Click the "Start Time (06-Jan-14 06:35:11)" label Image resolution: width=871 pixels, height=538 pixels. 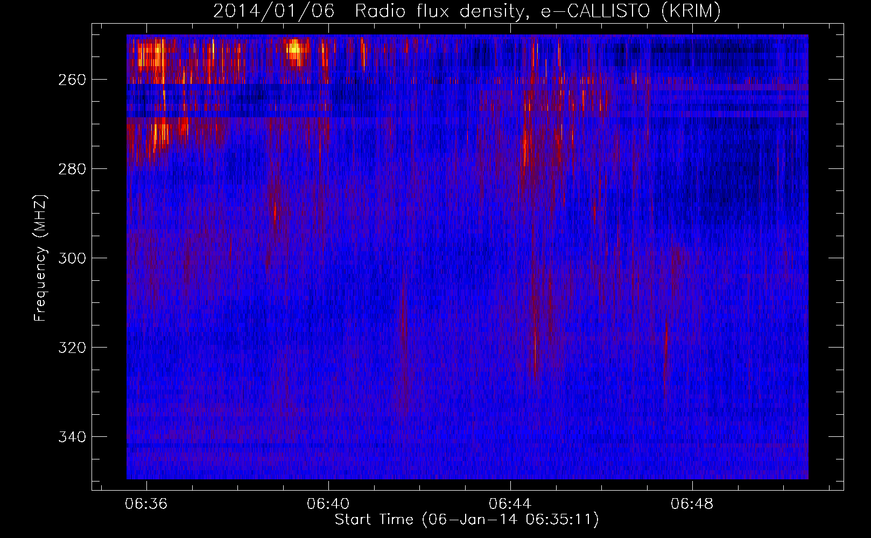click(467, 520)
